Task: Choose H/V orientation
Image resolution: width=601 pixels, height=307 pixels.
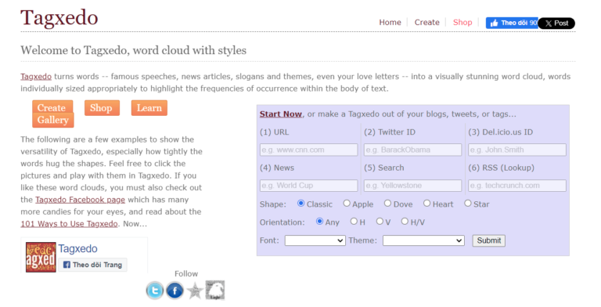Action: (405, 222)
